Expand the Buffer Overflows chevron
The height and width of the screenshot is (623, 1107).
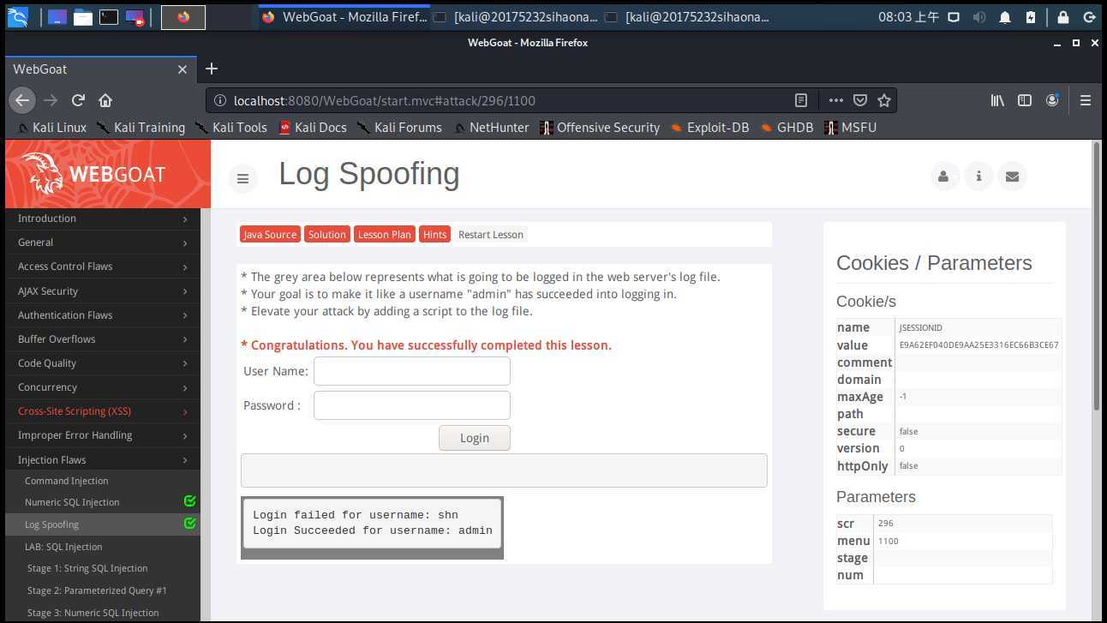pos(185,339)
